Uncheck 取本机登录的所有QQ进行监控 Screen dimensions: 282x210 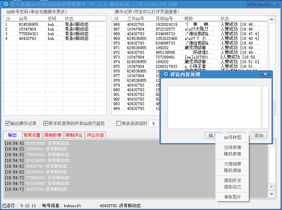46,123
